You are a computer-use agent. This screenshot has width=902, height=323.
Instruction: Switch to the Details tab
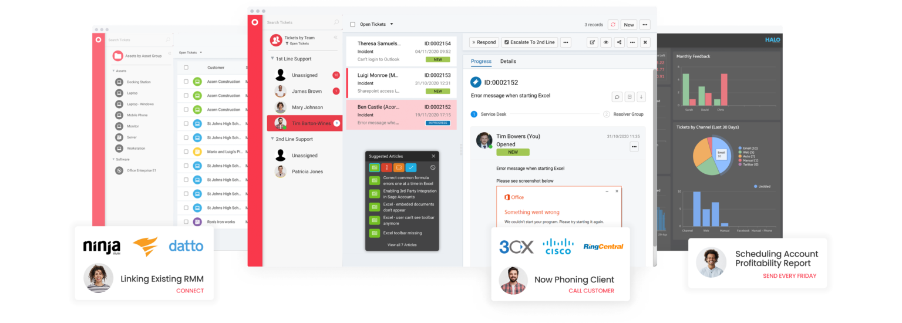click(508, 61)
